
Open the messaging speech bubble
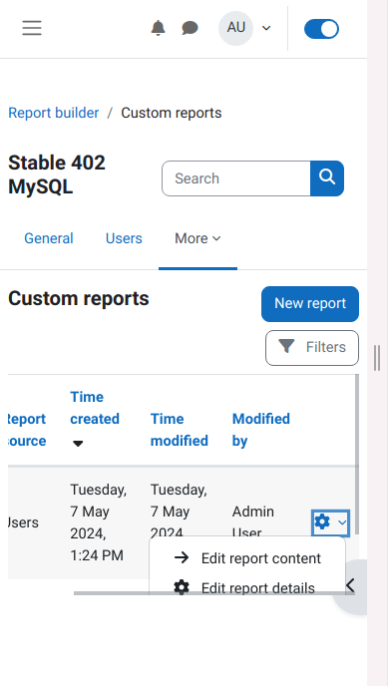point(190,29)
